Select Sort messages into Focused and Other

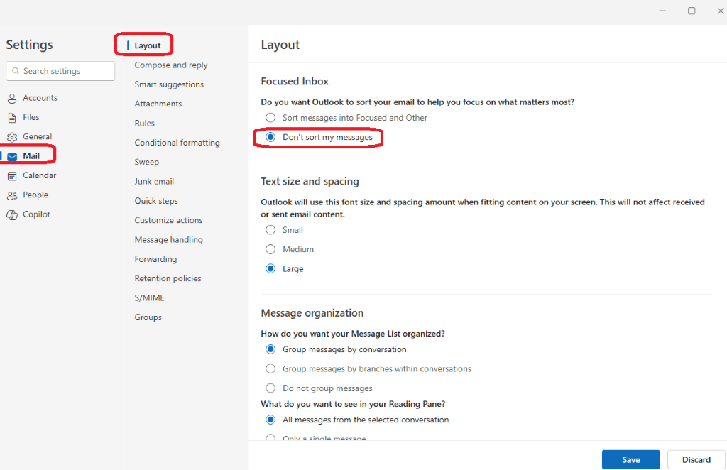[x=270, y=118]
